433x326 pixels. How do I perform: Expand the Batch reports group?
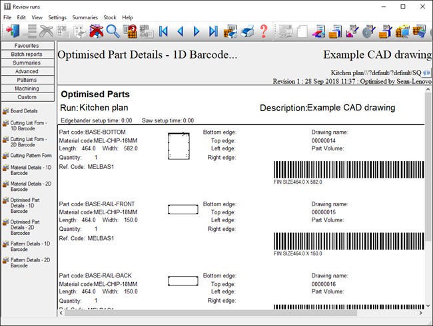[x=27, y=54]
